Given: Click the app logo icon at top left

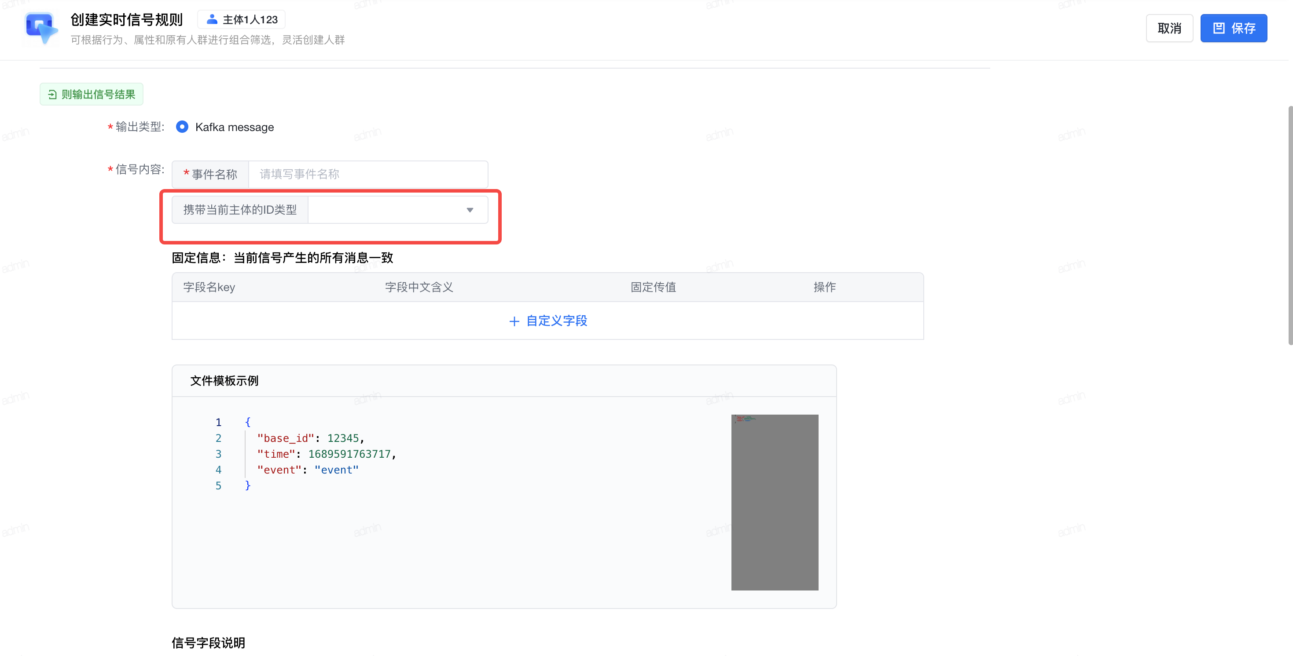Looking at the screenshot, I should click(x=41, y=28).
